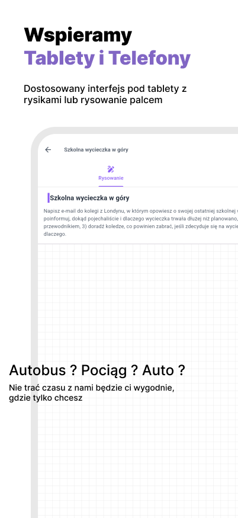238x518 pixels.
Task: Click the Wspieramy headline
Action: click(x=78, y=36)
